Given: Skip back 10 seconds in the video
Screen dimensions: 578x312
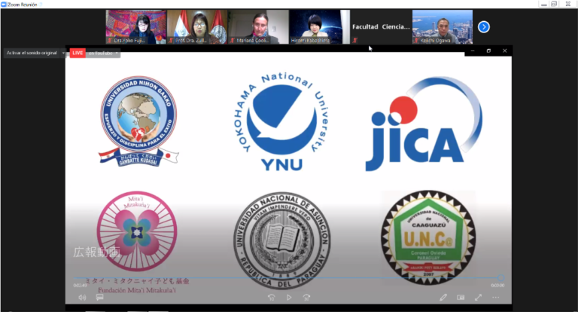Looking at the screenshot, I should [x=271, y=297].
